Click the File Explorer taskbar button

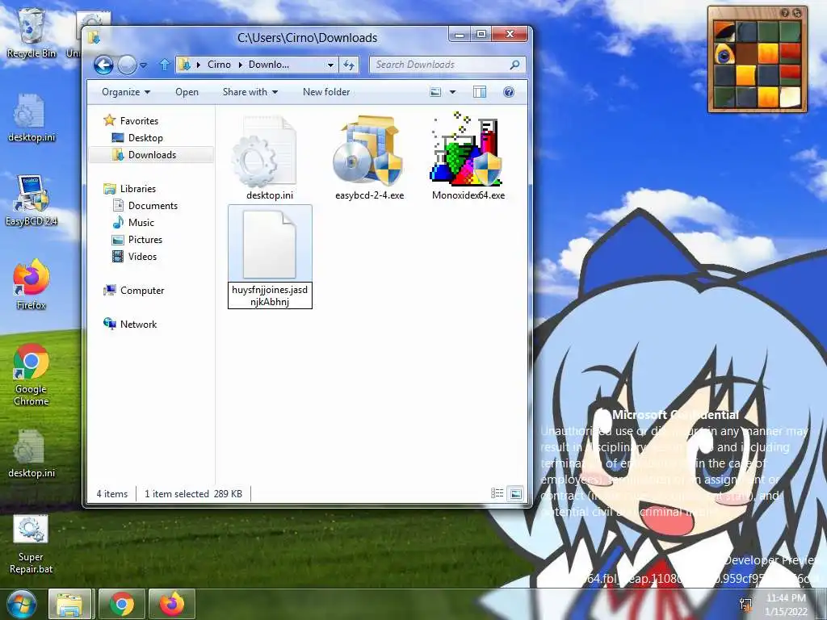coord(70,604)
